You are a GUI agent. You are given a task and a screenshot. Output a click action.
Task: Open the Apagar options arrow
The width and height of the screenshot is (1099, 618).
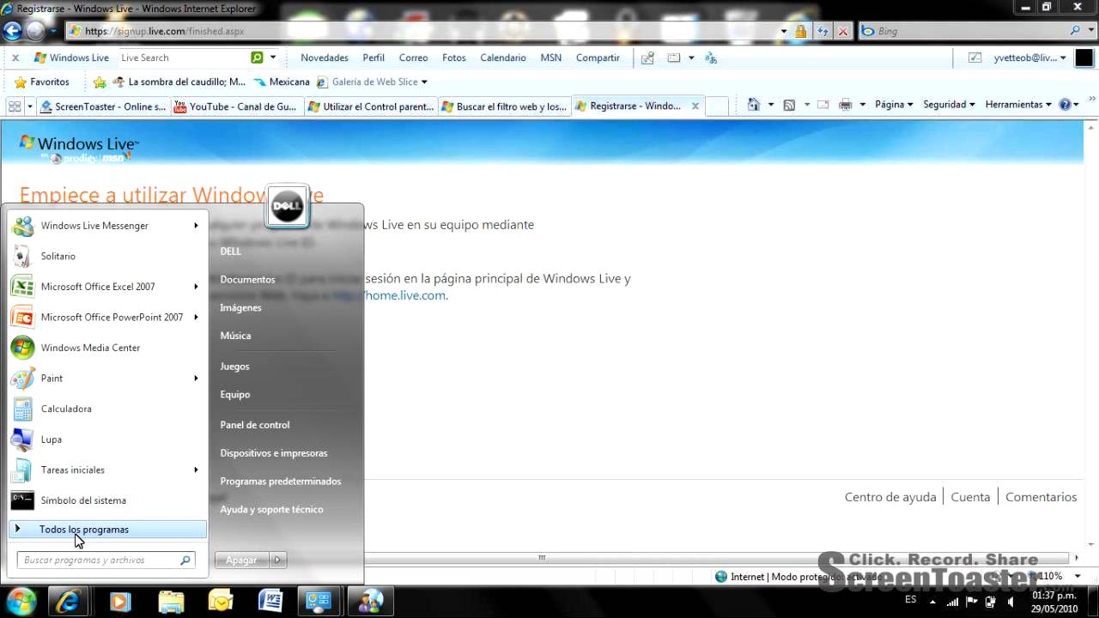click(276, 560)
